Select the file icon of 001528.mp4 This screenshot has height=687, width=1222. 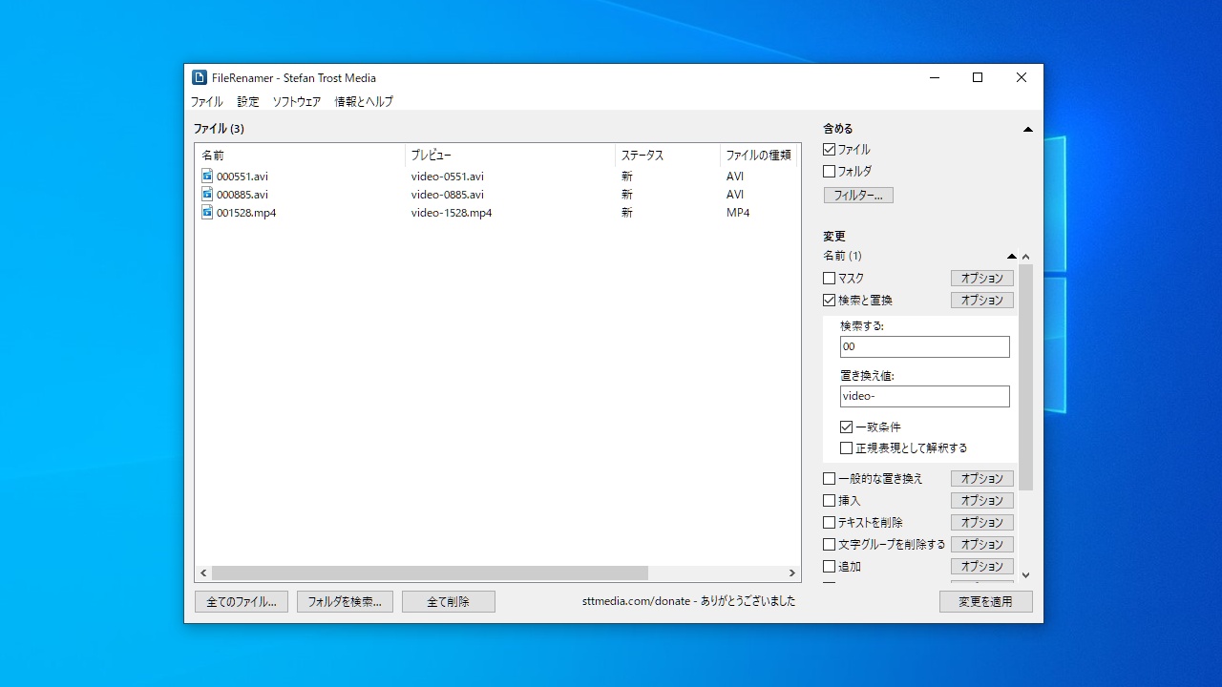(x=207, y=212)
